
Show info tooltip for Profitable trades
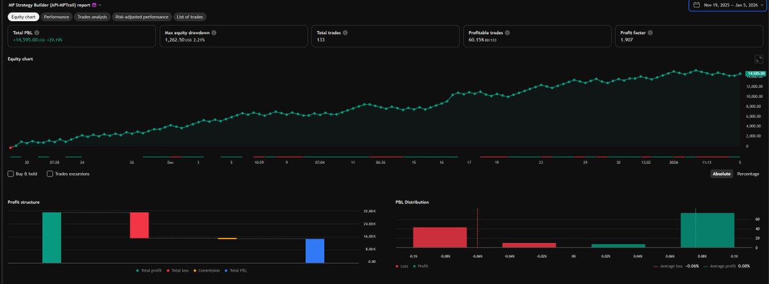tap(509, 32)
